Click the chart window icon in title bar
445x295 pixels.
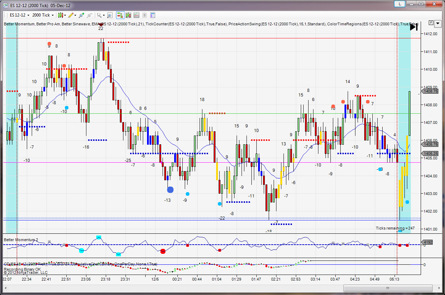(x=6, y=6)
